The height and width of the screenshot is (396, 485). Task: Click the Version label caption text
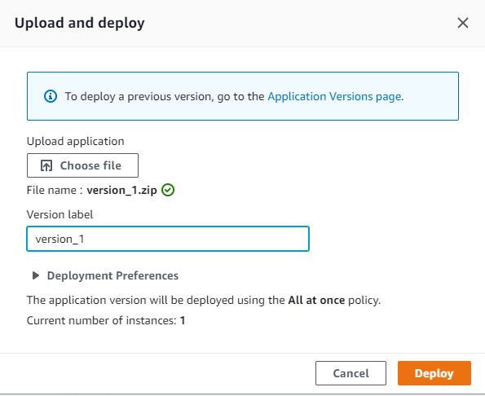pos(60,214)
